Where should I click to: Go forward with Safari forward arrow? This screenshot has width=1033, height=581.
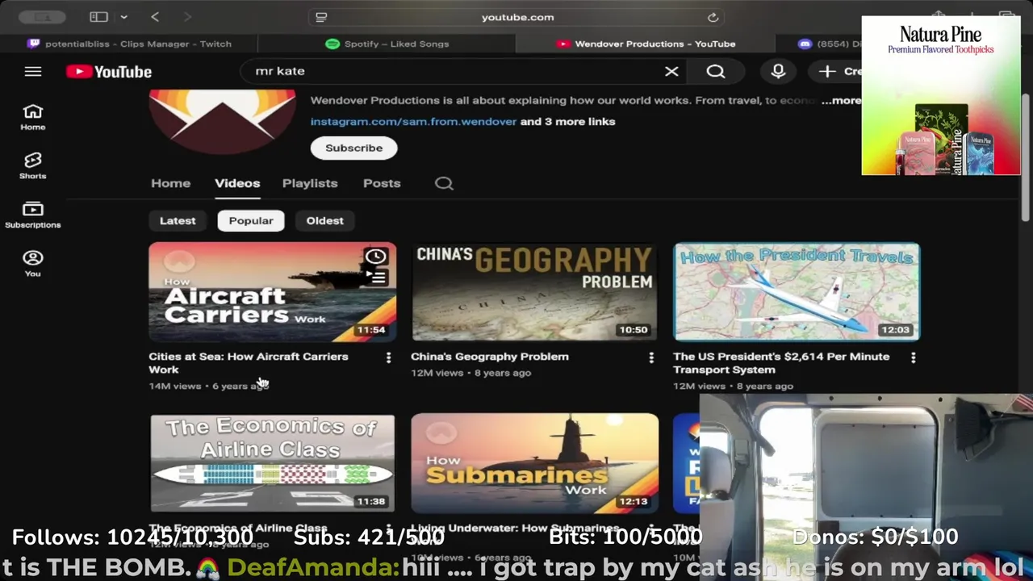point(187,17)
